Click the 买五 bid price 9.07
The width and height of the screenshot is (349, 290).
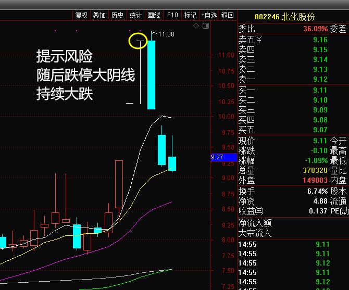coord(320,130)
